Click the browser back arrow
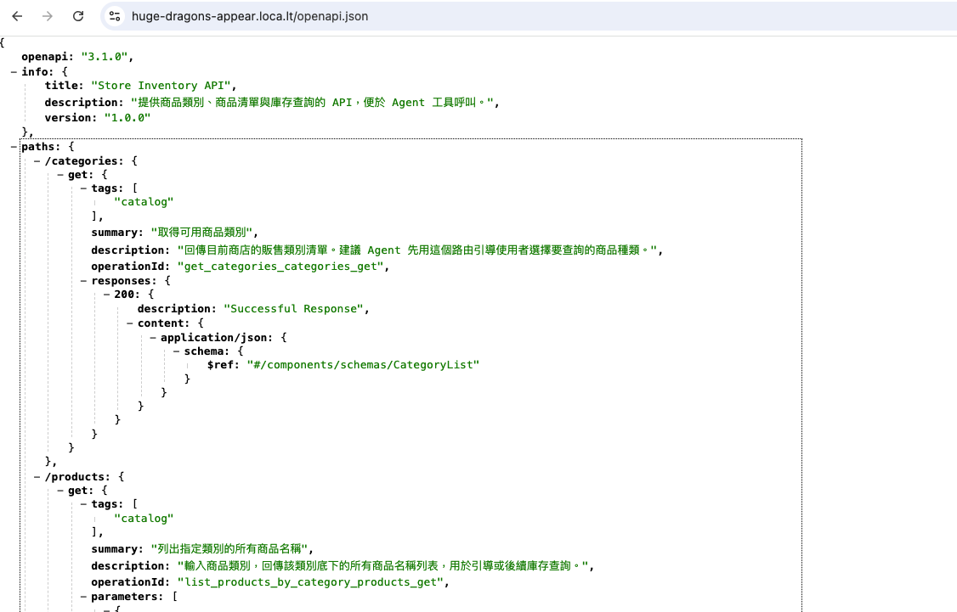This screenshot has height=612, width=957. click(x=17, y=16)
